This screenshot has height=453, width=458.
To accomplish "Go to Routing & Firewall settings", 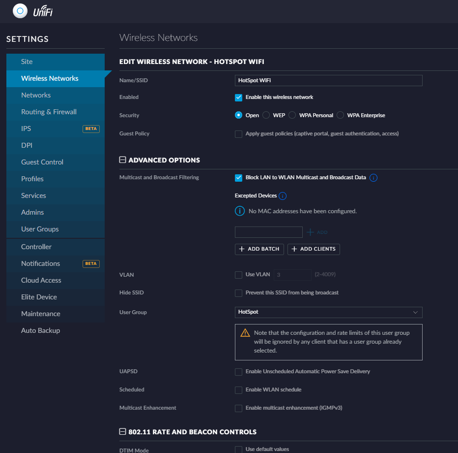I will 49,112.
